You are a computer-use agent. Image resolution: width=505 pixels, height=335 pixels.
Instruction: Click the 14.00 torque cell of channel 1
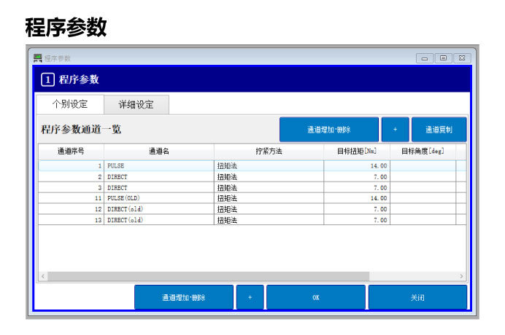click(x=357, y=166)
